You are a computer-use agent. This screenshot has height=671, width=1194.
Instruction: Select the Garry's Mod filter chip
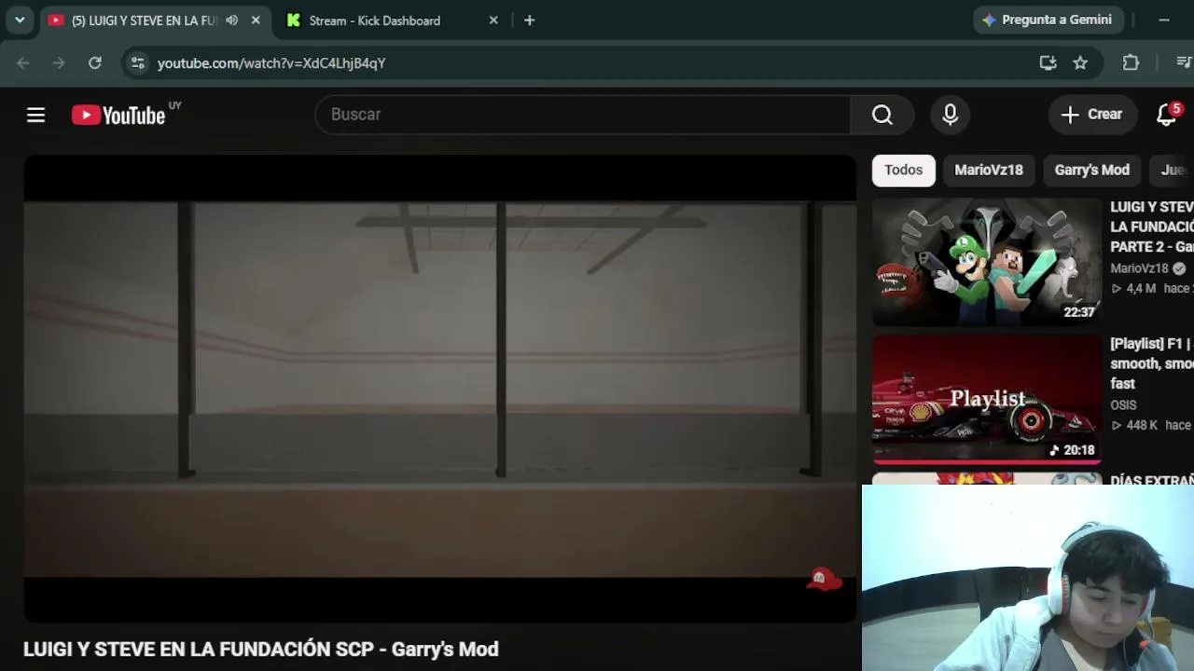click(x=1091, y=170)
